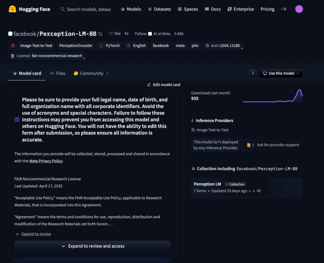
Task: Click Ask for provider support
Action: click(272, 145)
